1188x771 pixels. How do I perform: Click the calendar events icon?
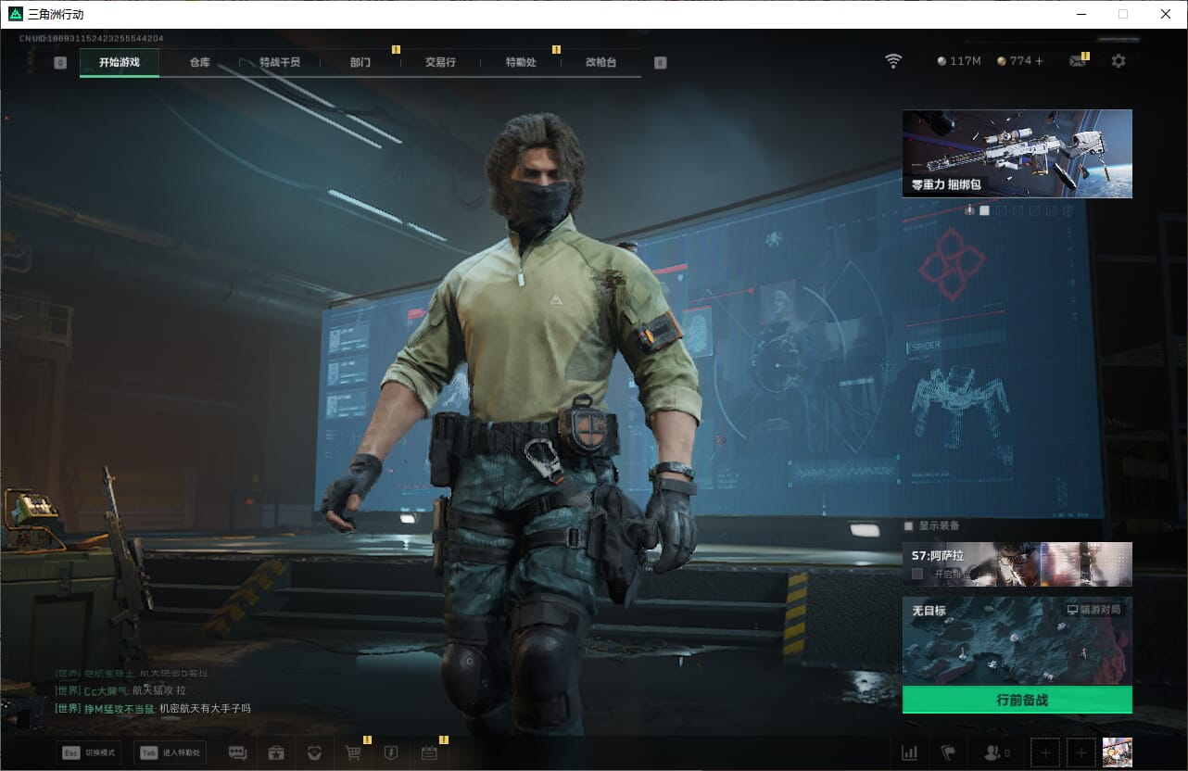pos(428,752)
